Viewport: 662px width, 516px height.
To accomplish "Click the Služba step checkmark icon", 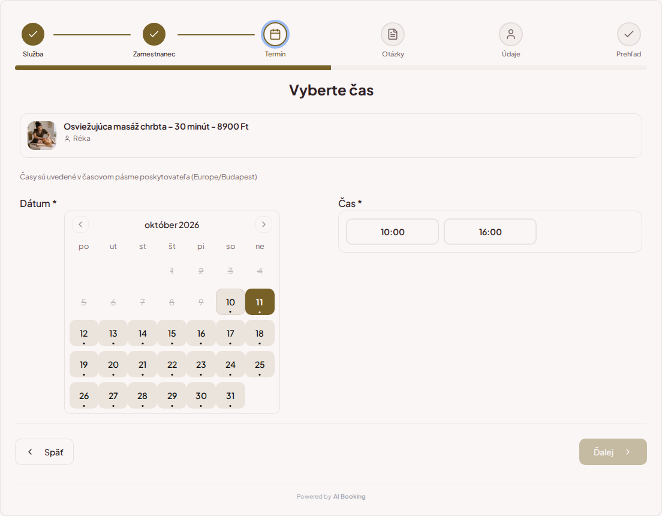I will click(33, 34).
